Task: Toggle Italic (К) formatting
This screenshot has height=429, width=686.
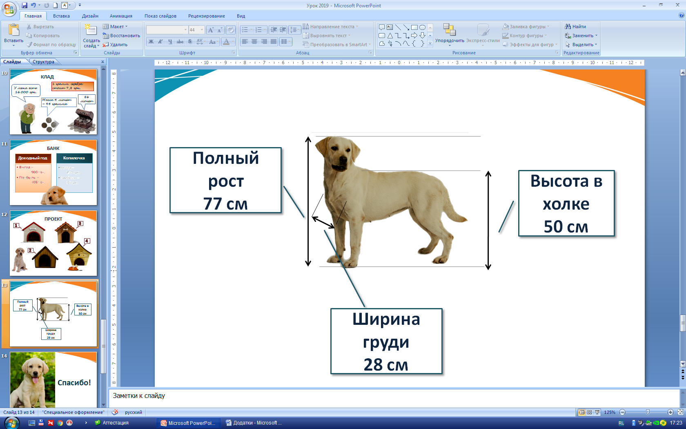Action: click(160, 42)
